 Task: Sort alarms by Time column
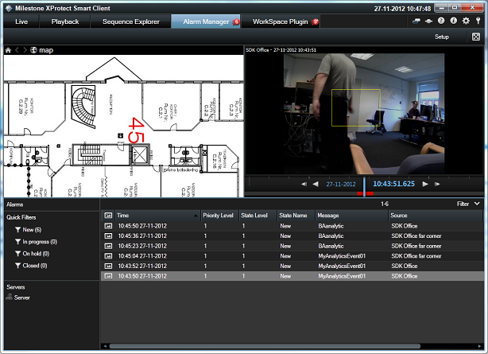158,216
